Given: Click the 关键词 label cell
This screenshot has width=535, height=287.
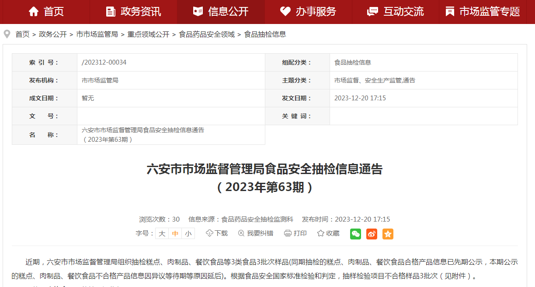Looking at the screenshot, I should (x=297, y=116).
